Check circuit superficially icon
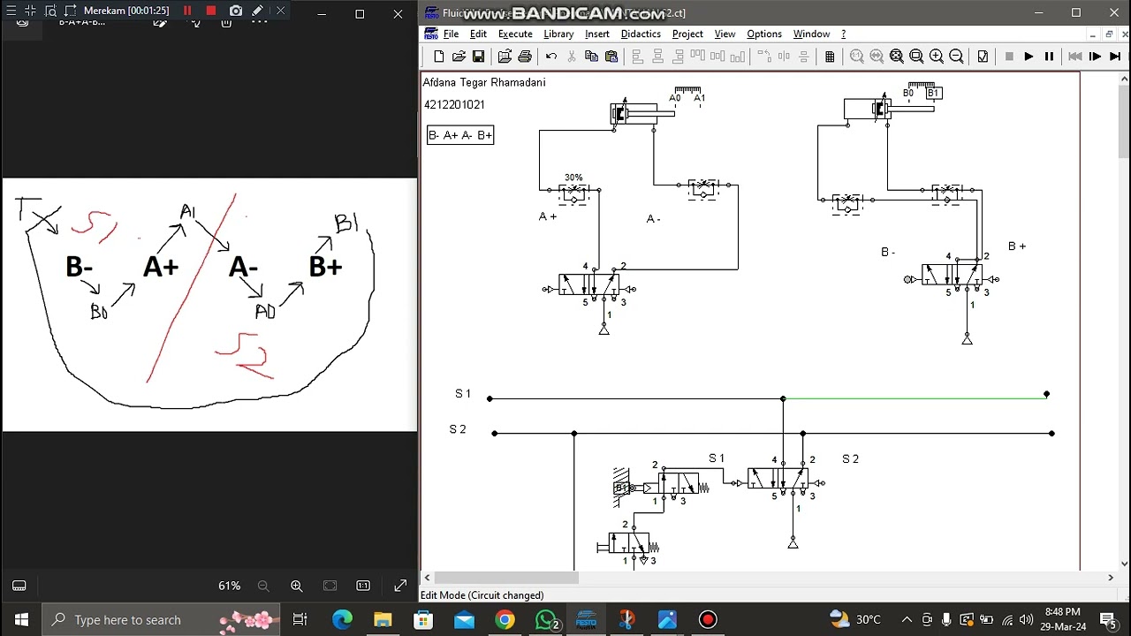1131x636 pixels. pos(983,57)
